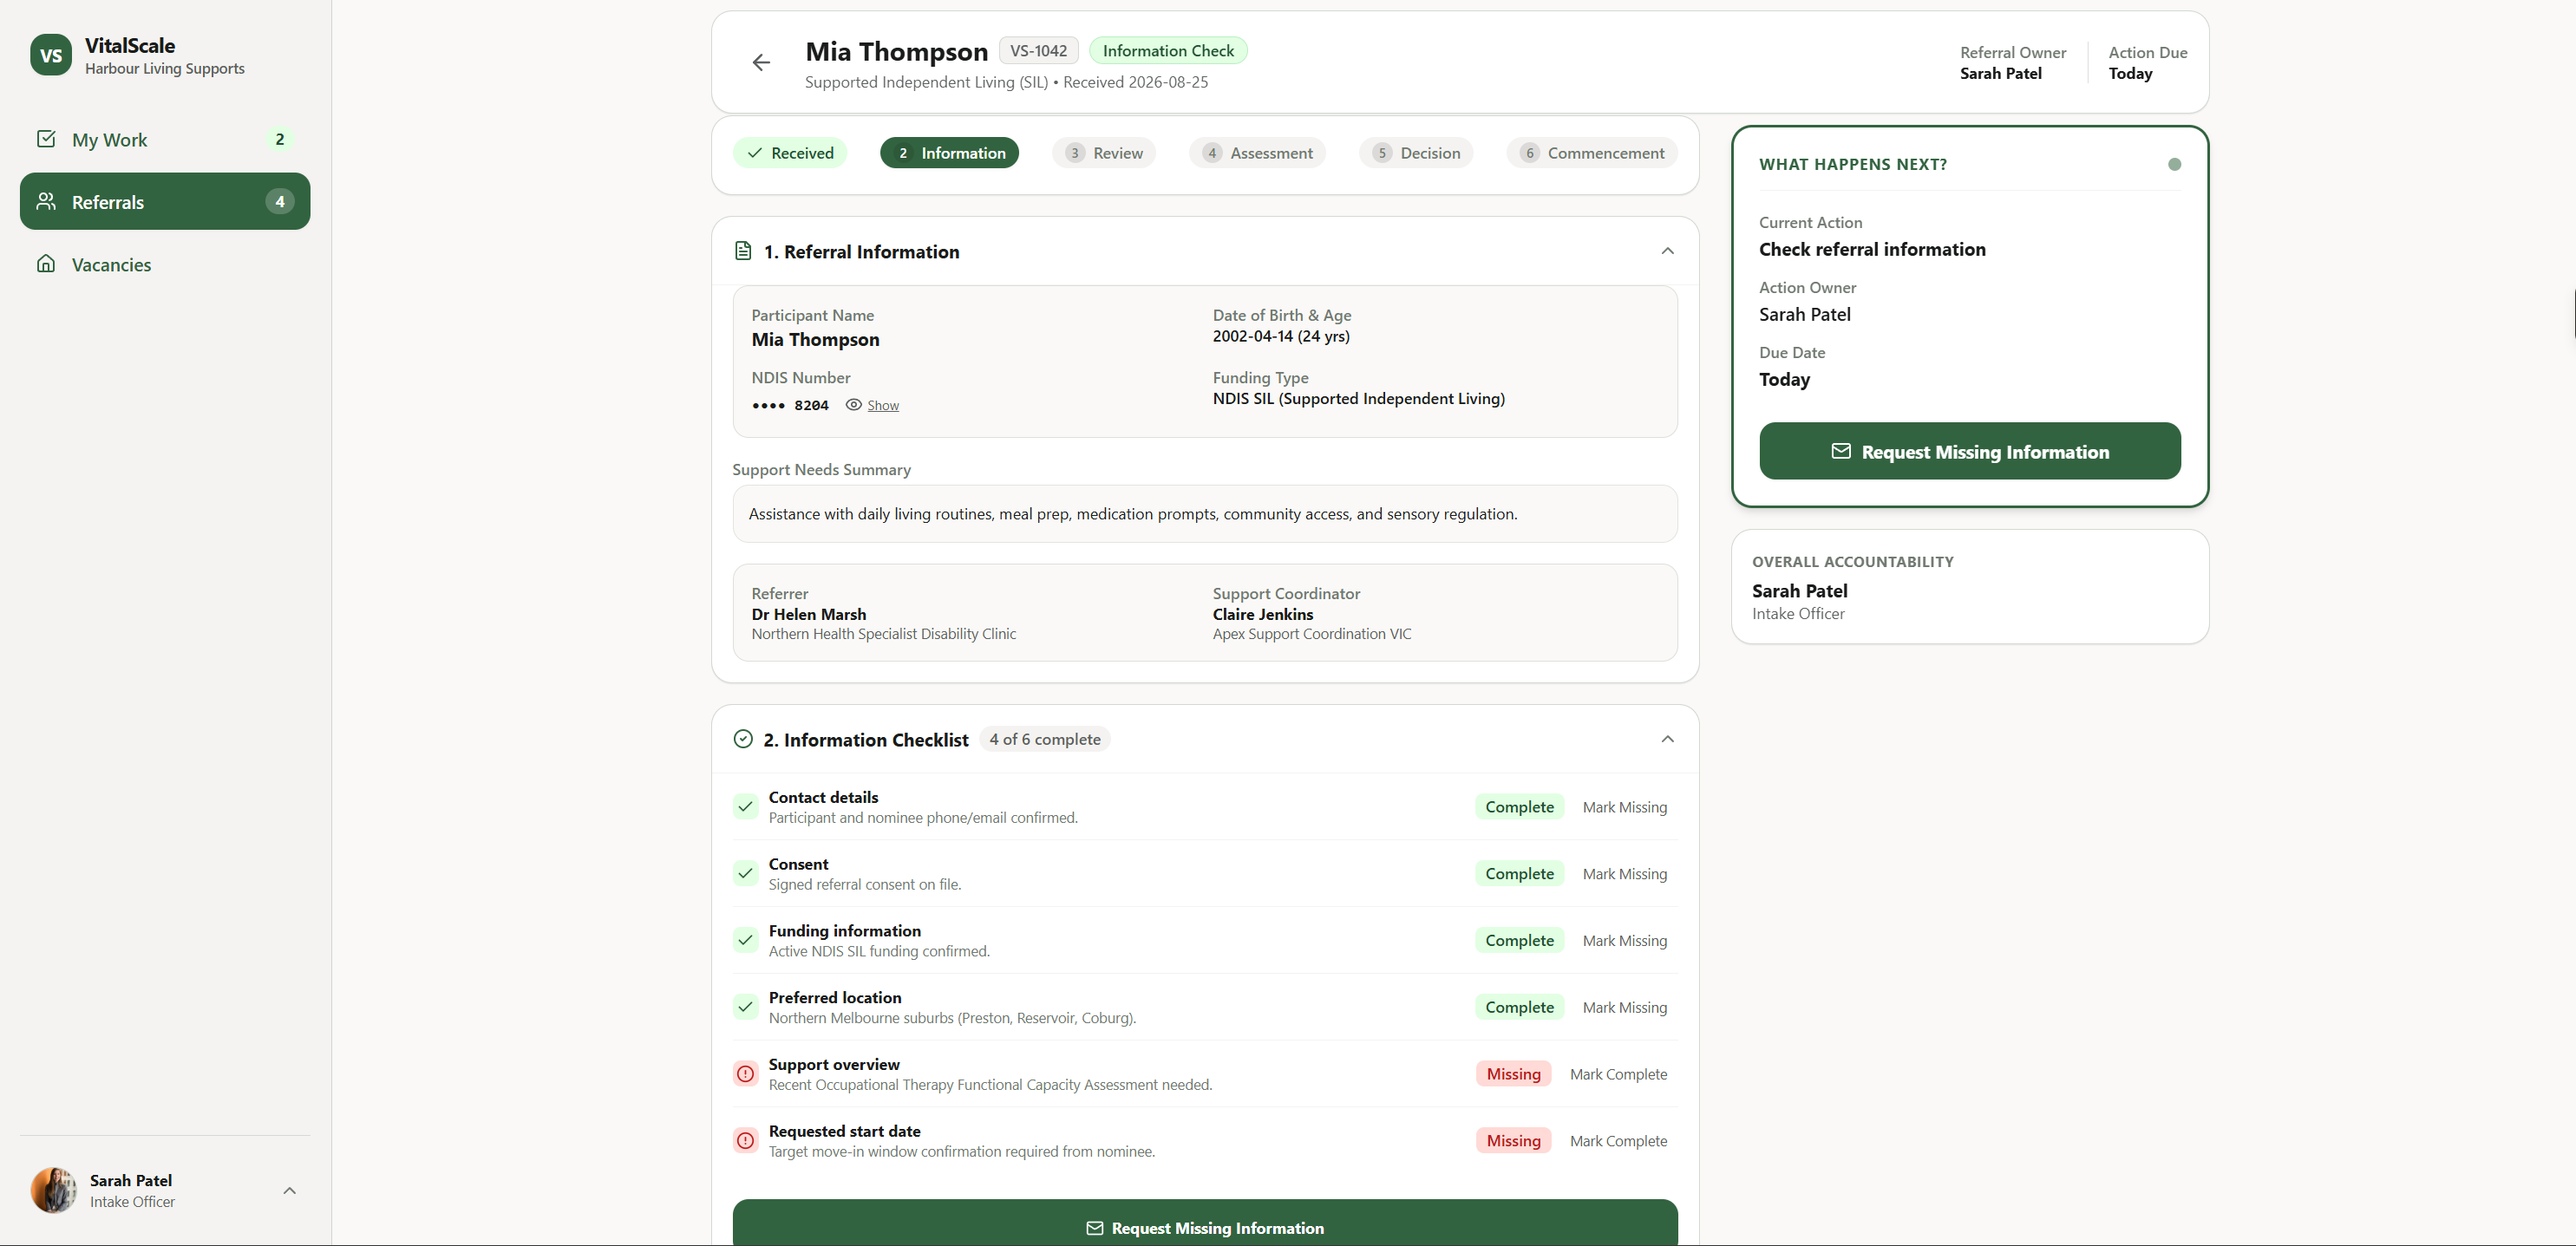The width and height of the screenshot is (2576, 1246).
Task: Open the Vacancies menu item
Action: click(x=165, y=264)
